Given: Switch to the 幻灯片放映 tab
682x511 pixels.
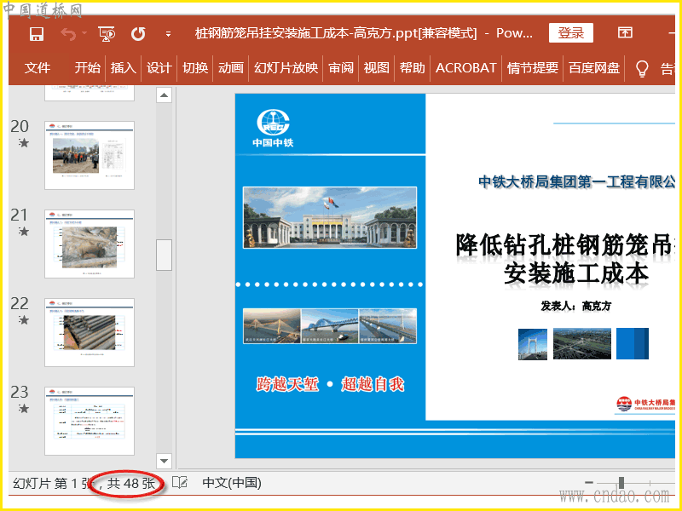Looking at the screenshot, I should [286, 68].
